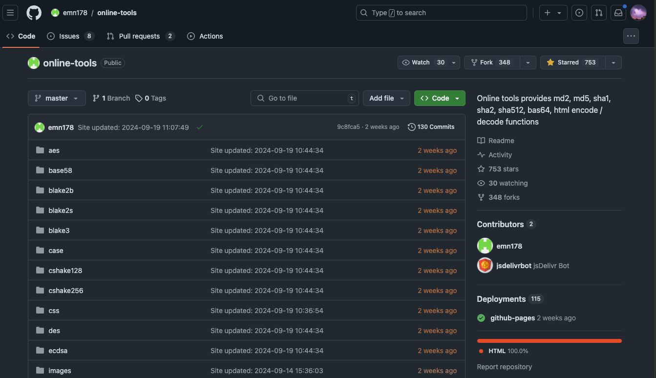
Task: Switch to the Issues tab
Action: tap(70, 36)
